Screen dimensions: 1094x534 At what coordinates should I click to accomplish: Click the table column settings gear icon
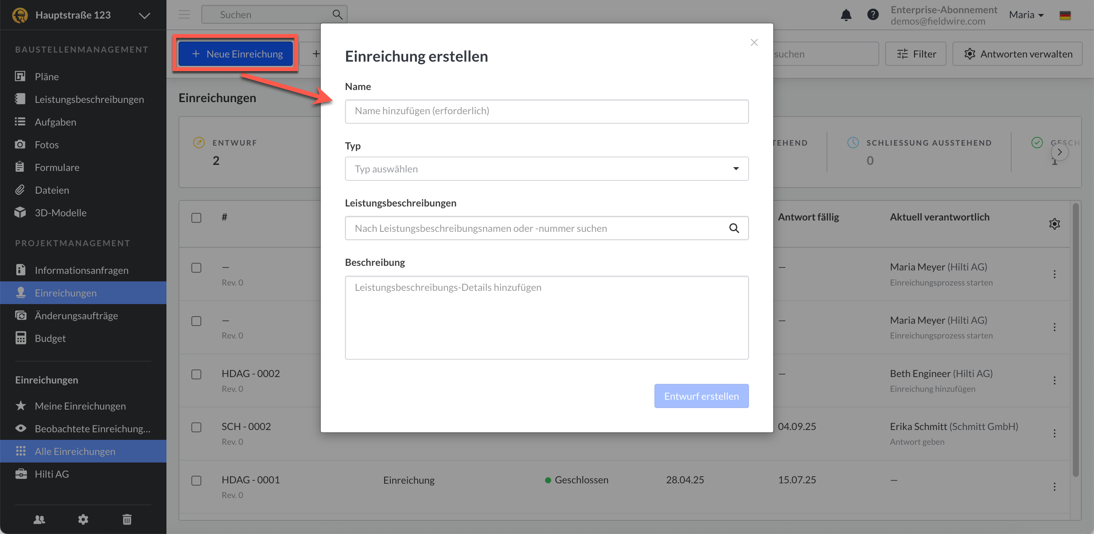1054,224
